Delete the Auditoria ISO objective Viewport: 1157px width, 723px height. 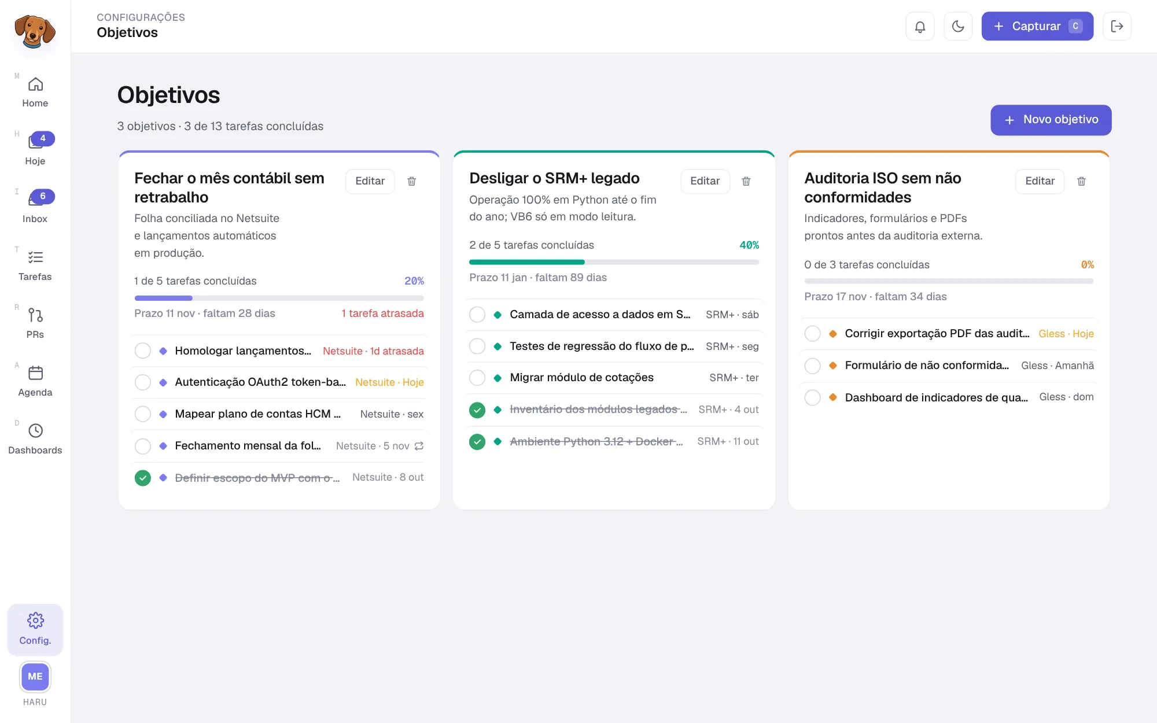(1081, 181)
